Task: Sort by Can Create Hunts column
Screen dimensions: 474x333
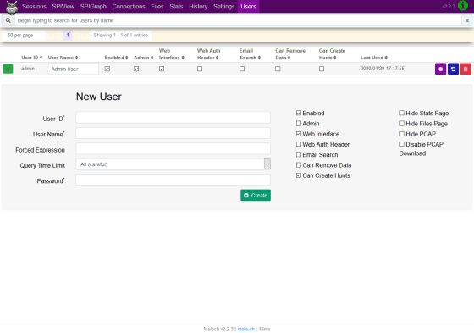Action: 332,54
